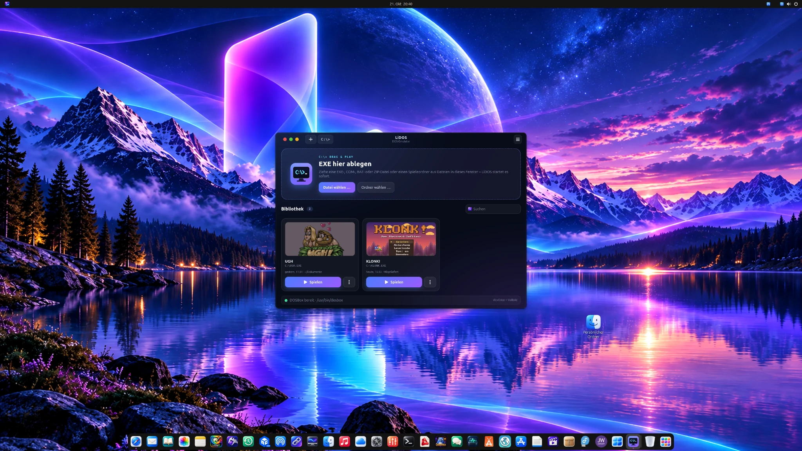The image size is (802, 451).
Task: Open the three-dot options menu for UGH
Action: click(349, 282)
